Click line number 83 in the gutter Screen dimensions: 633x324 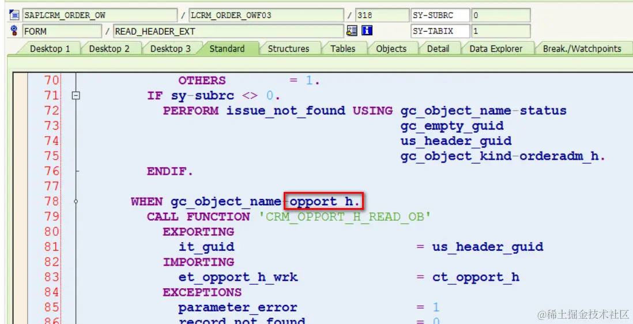click(51, 277)
